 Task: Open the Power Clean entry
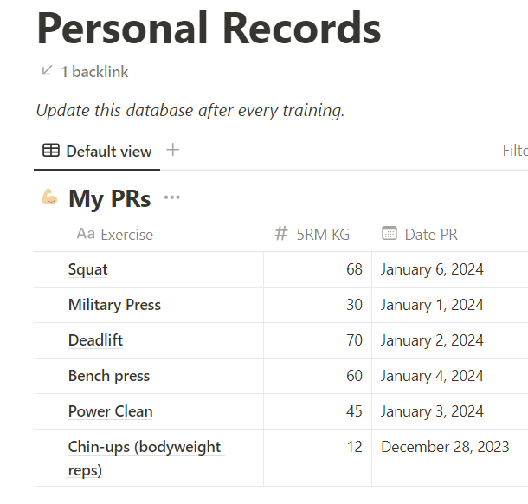coord(110,411)
